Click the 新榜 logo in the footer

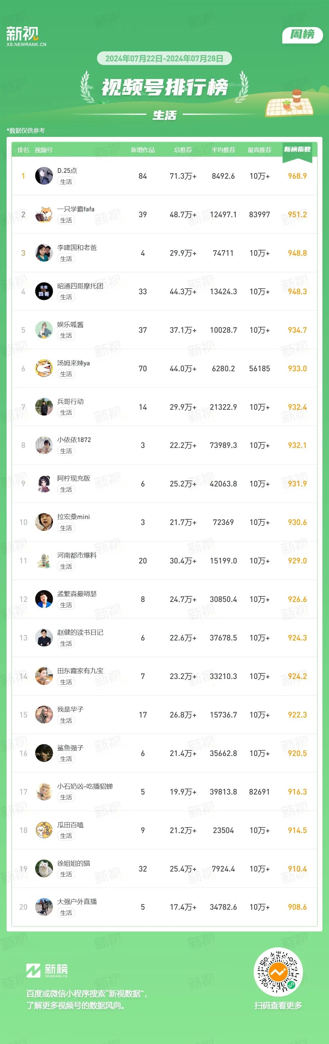[47, 970]
